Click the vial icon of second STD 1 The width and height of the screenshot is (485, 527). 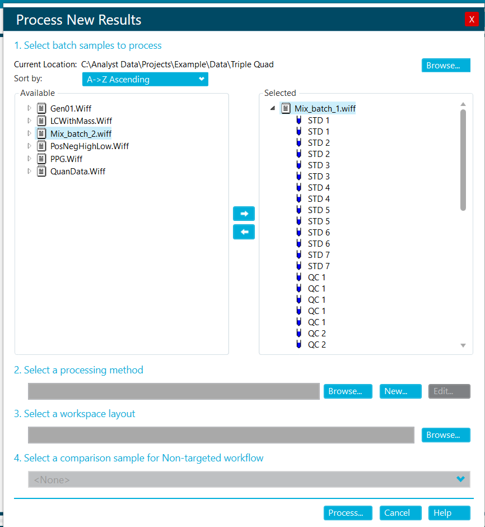tap(299, 131)
